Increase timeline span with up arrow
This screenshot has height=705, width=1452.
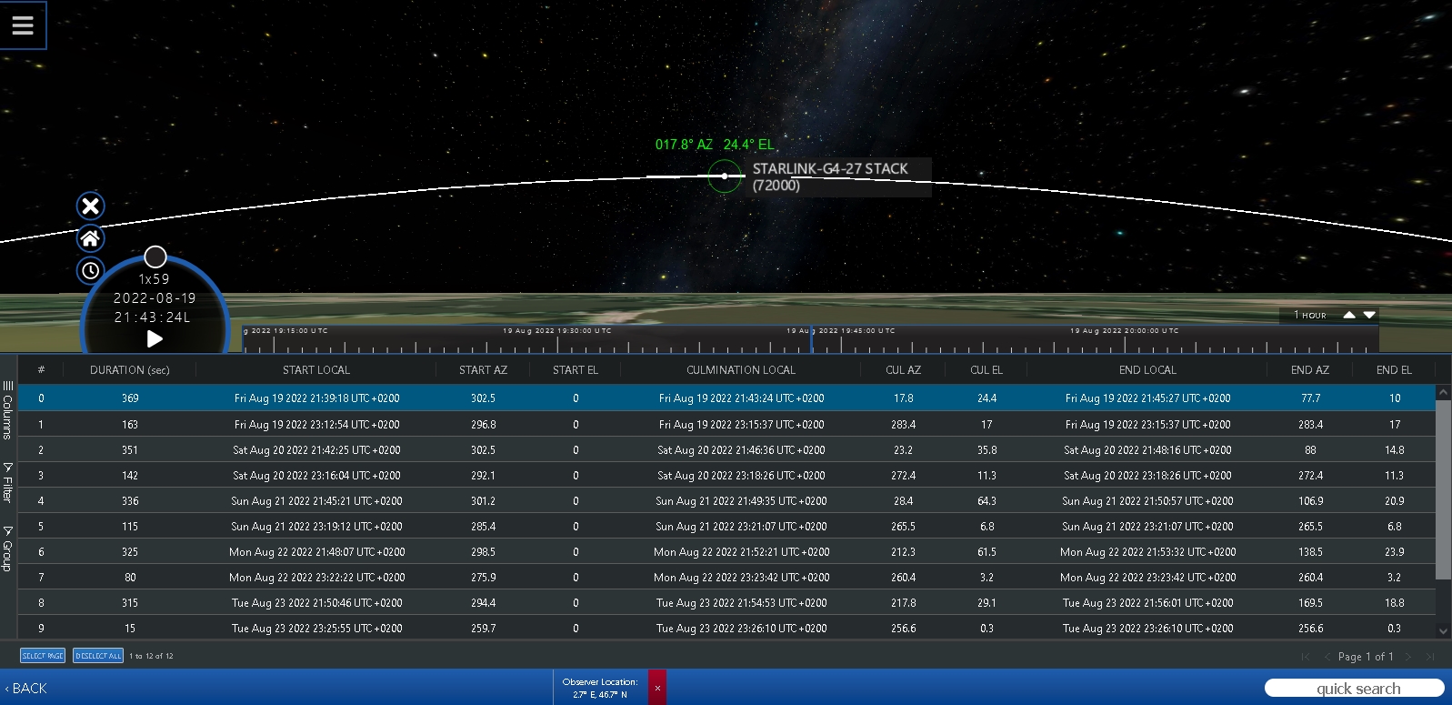tap(1349, 315)
